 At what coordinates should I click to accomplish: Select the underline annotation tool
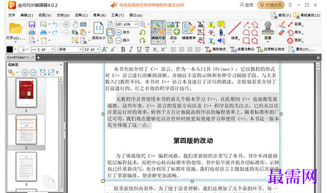coord(211,40)
